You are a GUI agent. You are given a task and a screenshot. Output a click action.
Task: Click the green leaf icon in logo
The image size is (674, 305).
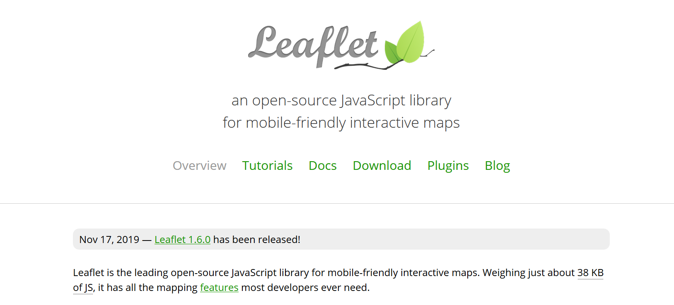[x=408, y=43]
